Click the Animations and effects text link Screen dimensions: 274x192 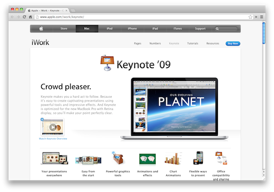(148, 173)
